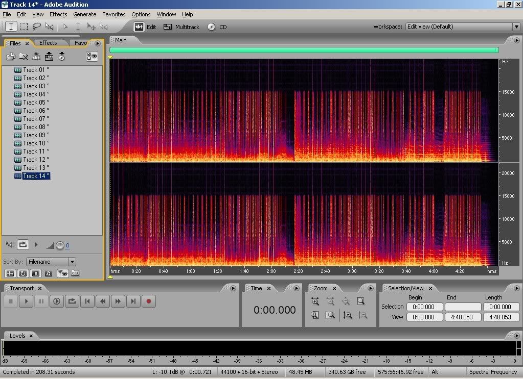The image size is (523, 379).
Task: Click the green horizontal zoom navigation bar
Action: coord(304,50)
